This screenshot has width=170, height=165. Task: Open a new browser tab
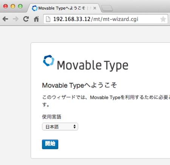click(x=107, y=8)
